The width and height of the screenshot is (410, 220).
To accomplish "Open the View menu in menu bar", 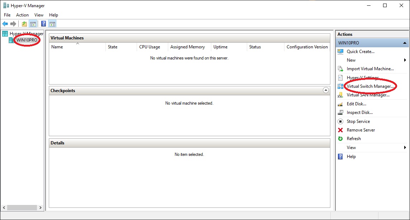I will tap(39, 15).
